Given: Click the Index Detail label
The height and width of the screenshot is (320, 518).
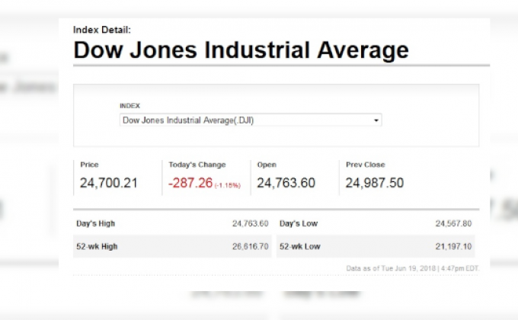Looking at the screenshot, I should tap(102, 30).
